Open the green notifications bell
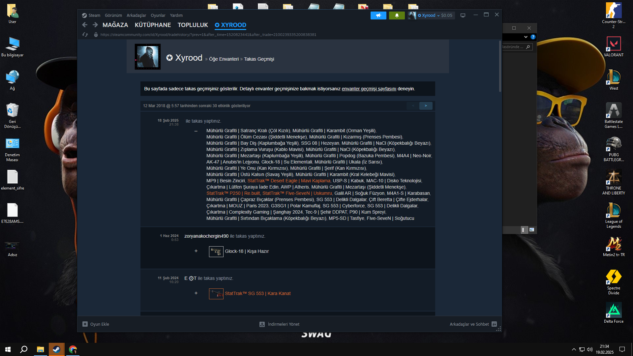Image resolution: width=633 pixels, height=356 pixels. coord(397,15)
